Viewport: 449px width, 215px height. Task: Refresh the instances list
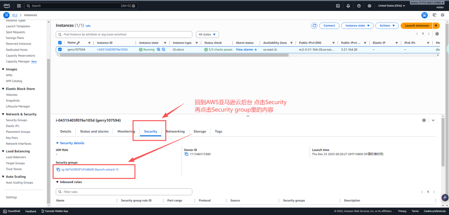point(314,26)
